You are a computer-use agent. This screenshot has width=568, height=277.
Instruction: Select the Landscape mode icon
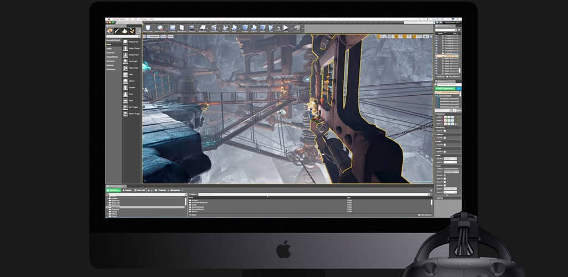tap(124, 31)
